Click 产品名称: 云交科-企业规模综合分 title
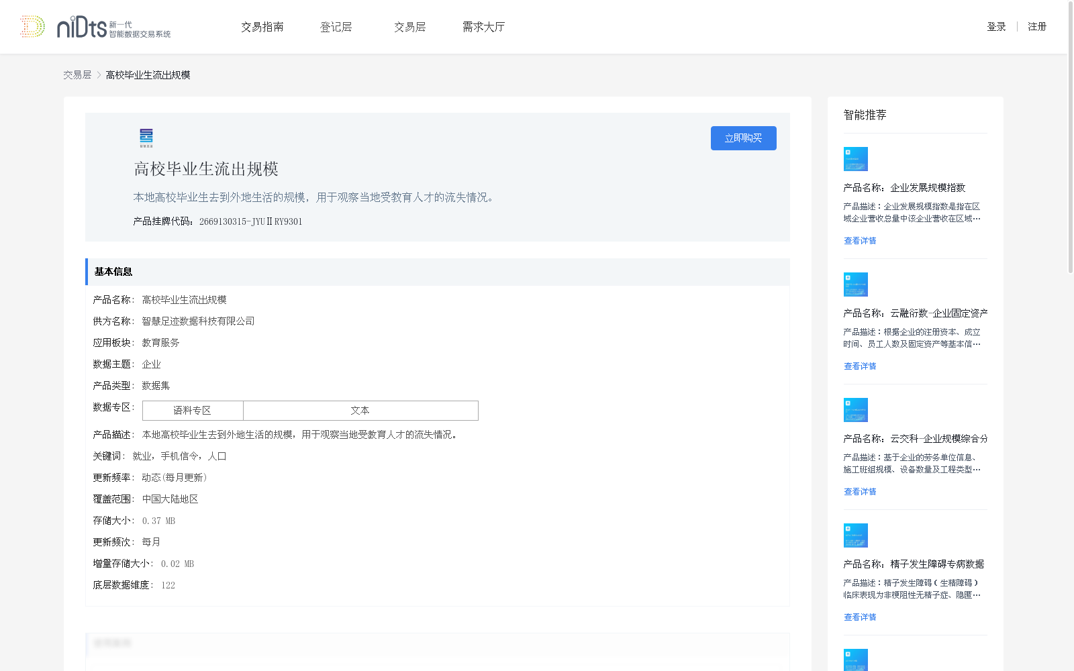 tap(916, 439)
